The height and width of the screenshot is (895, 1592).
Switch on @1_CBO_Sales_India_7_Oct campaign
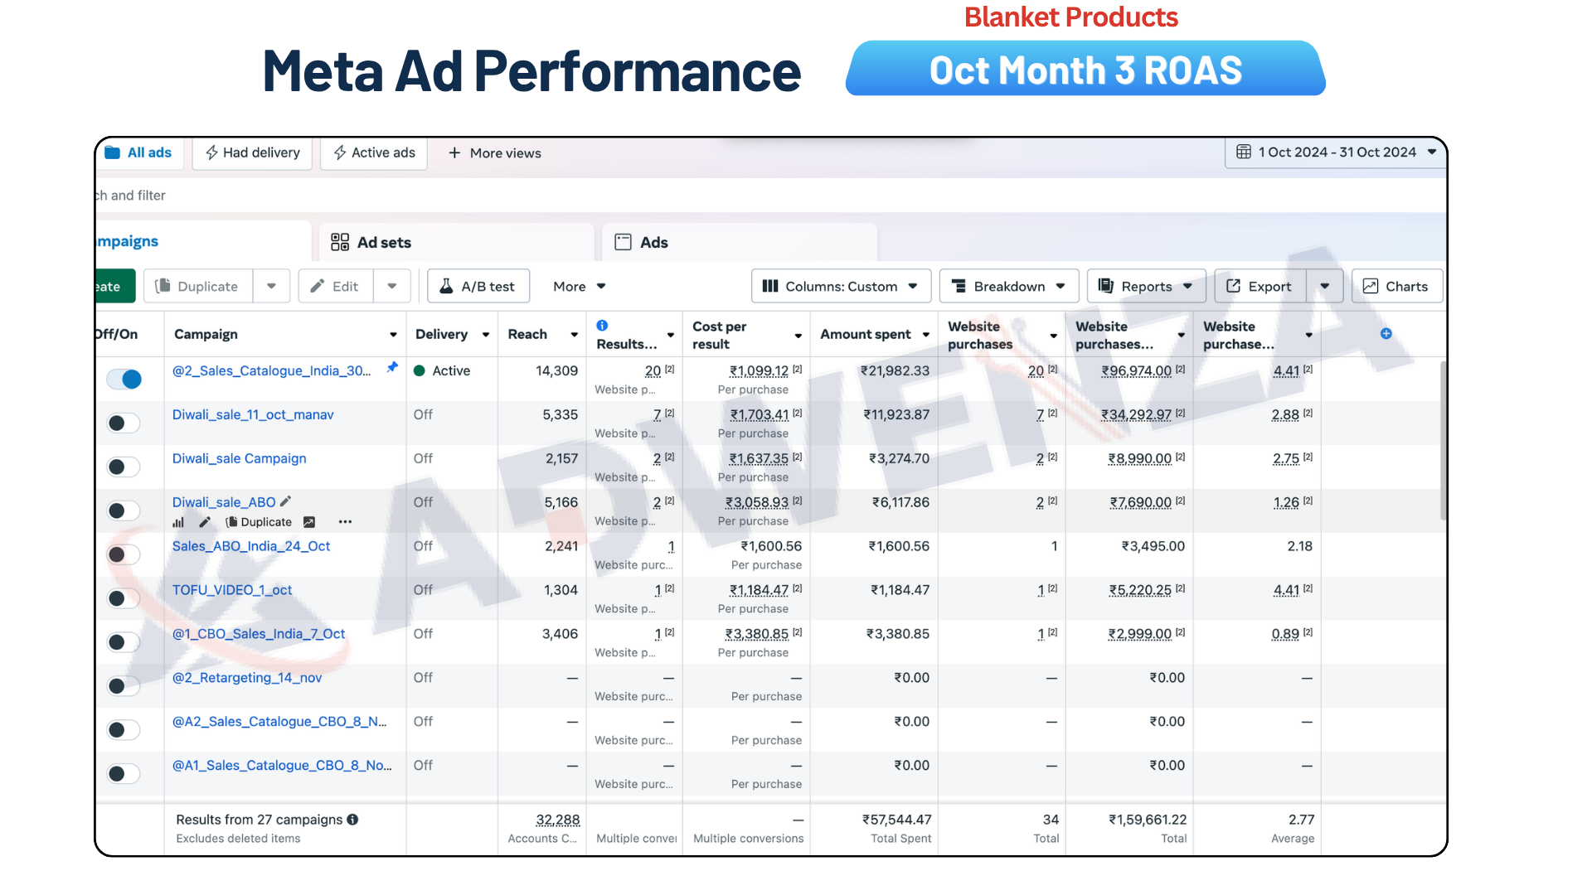pyautogui.click(x=124, y=642)
